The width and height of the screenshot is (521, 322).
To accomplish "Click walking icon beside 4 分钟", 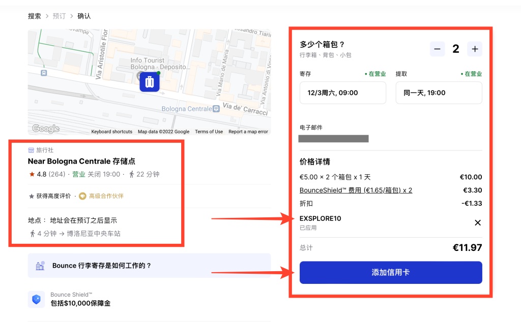I will point(32,234).
